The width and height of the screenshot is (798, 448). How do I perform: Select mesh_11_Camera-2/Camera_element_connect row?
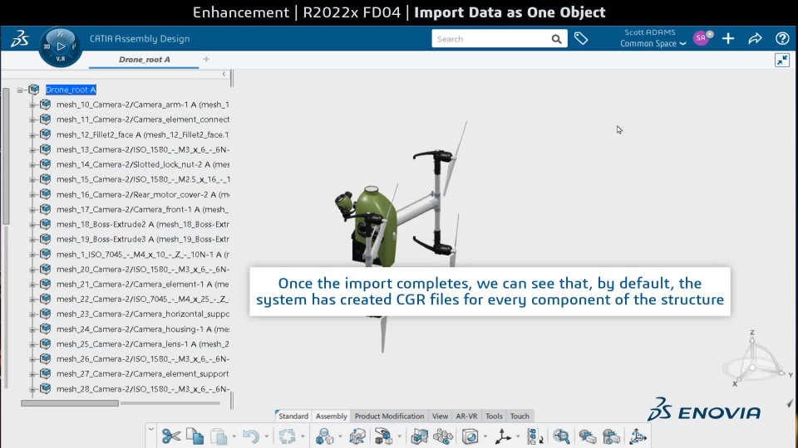pos(142,119)
